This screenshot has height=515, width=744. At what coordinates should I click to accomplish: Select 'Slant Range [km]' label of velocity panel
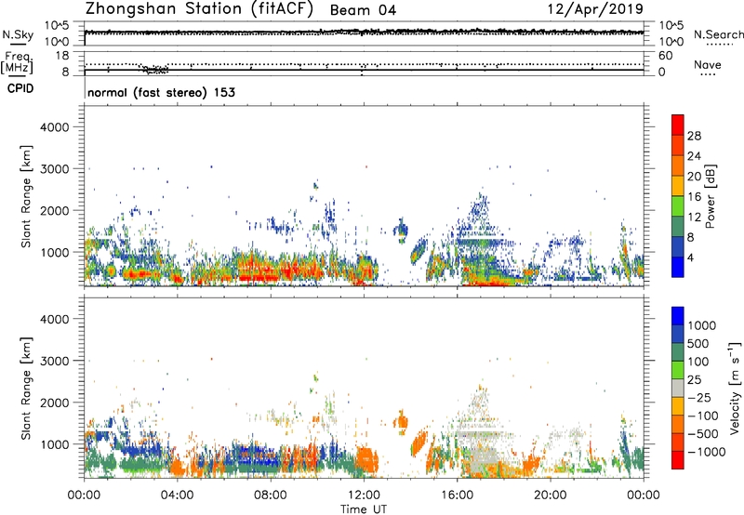point(26,388)
